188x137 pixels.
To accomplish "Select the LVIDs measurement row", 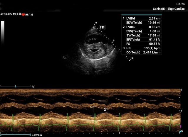I will [x=143, y=27].
